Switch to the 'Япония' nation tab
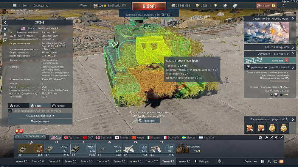298x167 pixels. pyautogui.click(x=122, y=138)
